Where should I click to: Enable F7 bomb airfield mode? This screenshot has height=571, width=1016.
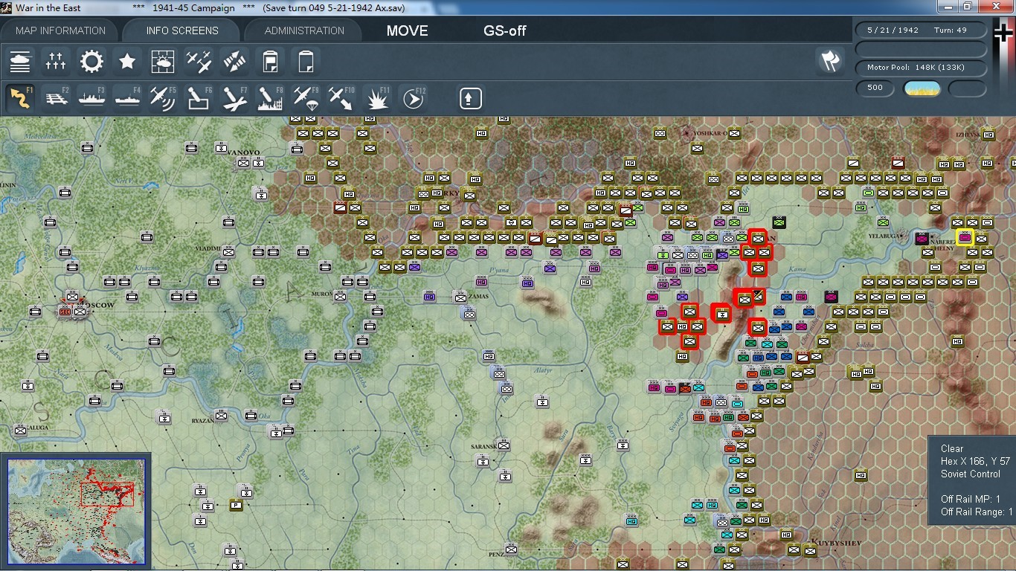pos(234,98)
